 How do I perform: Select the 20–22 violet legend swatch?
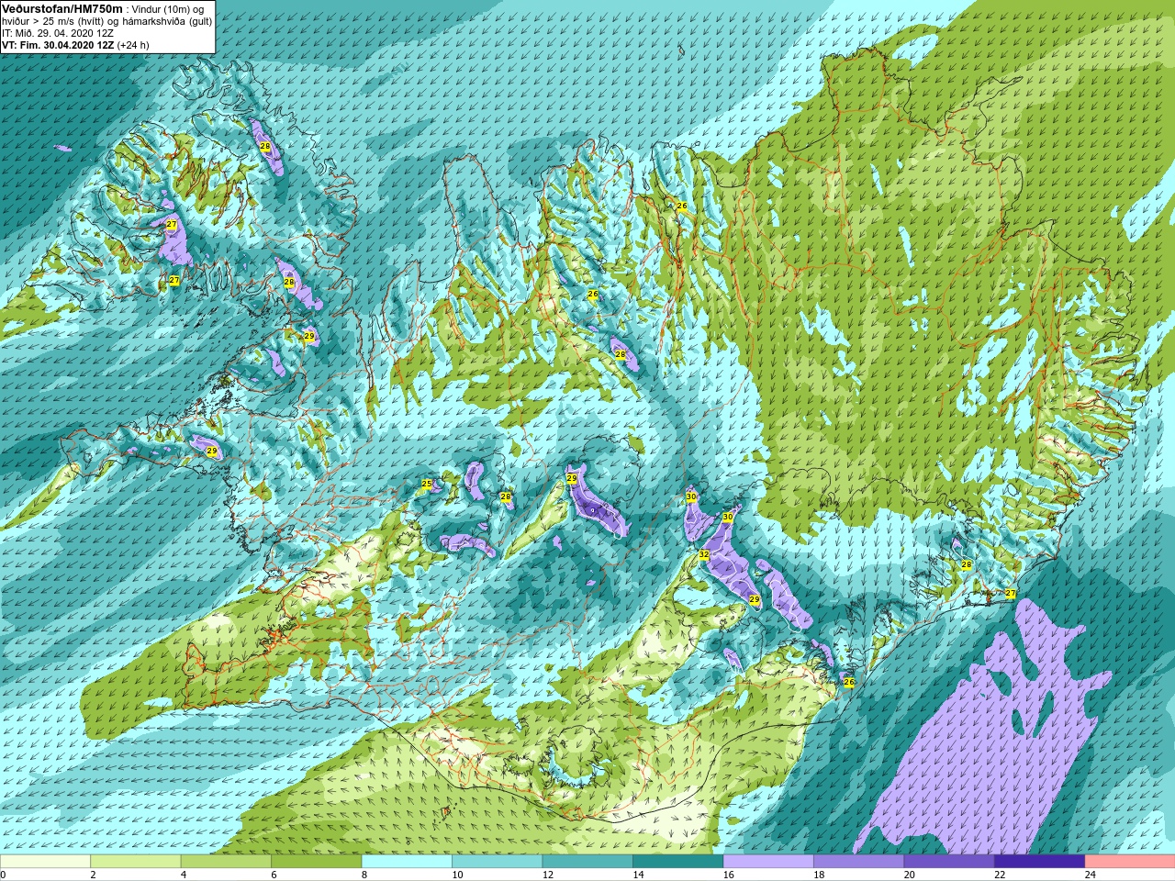point(949,862)
